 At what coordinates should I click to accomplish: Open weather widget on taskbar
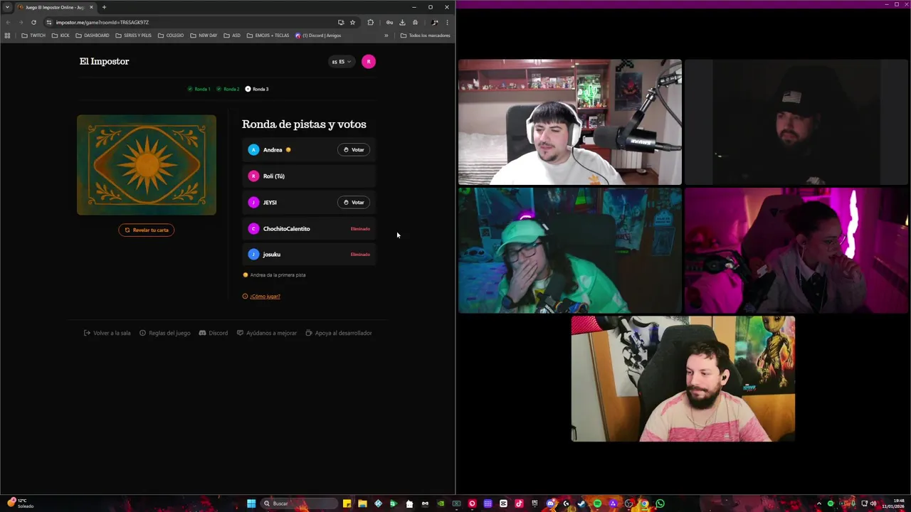tap(20, 503)
